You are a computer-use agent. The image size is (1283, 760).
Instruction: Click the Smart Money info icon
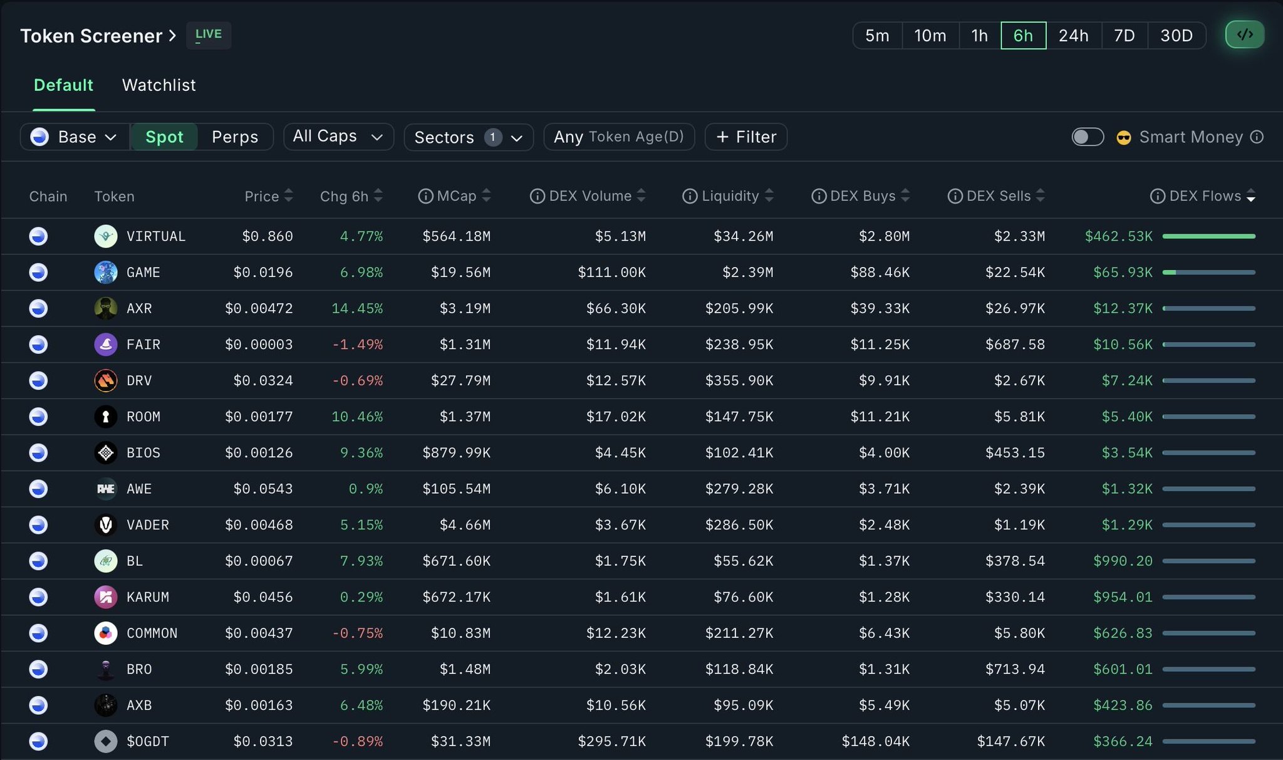tap(1257, 137)
